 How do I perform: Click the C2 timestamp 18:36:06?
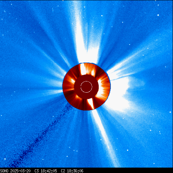(75, 171)
